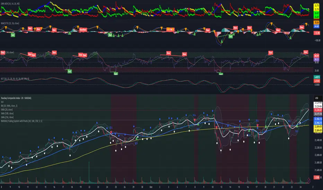Select the DMI ADX indicator legend
The width and height of the screenshot is (323, 190).
point(10,4)
